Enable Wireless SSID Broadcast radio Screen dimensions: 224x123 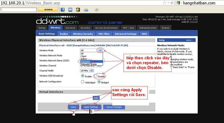pos(82,76)
